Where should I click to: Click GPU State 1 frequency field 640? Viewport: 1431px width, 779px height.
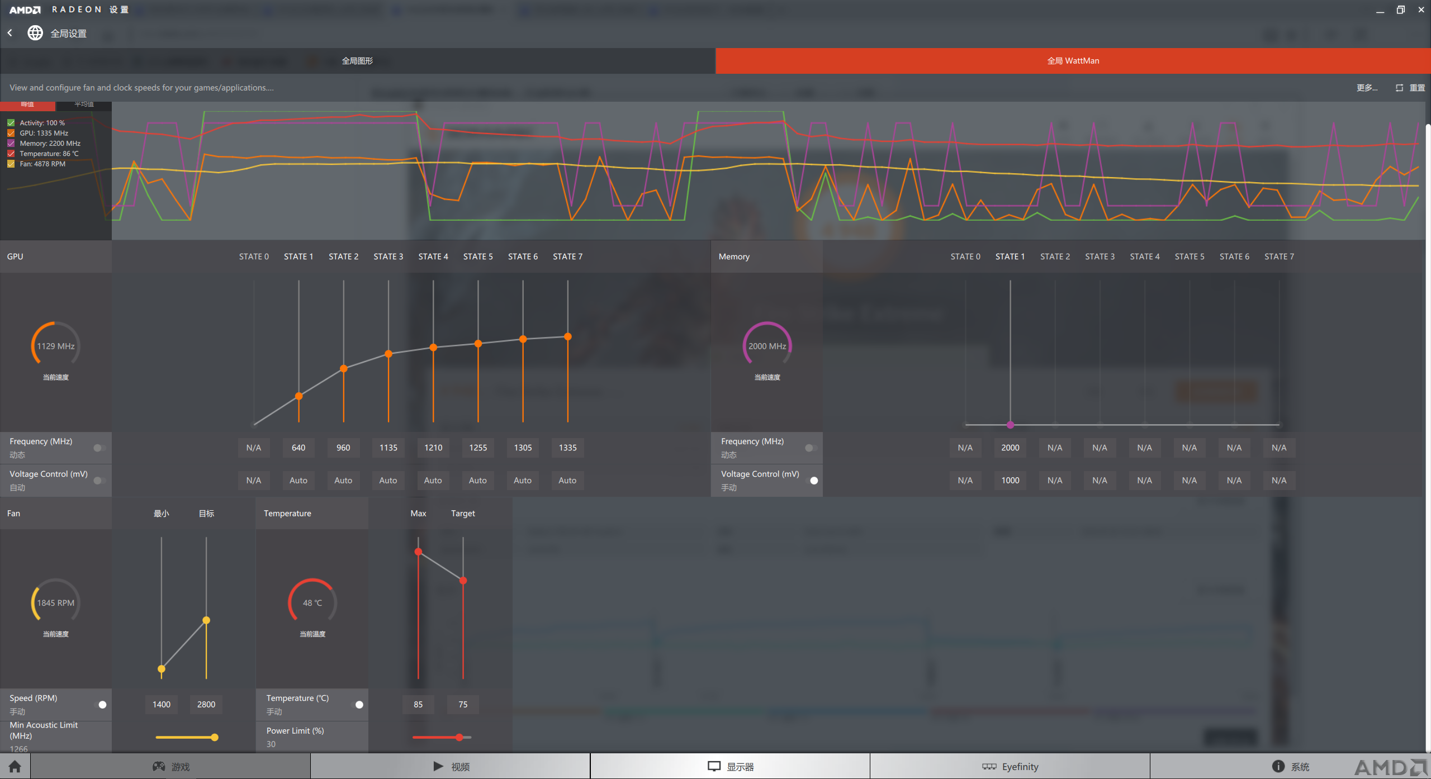tap(298, 448)
